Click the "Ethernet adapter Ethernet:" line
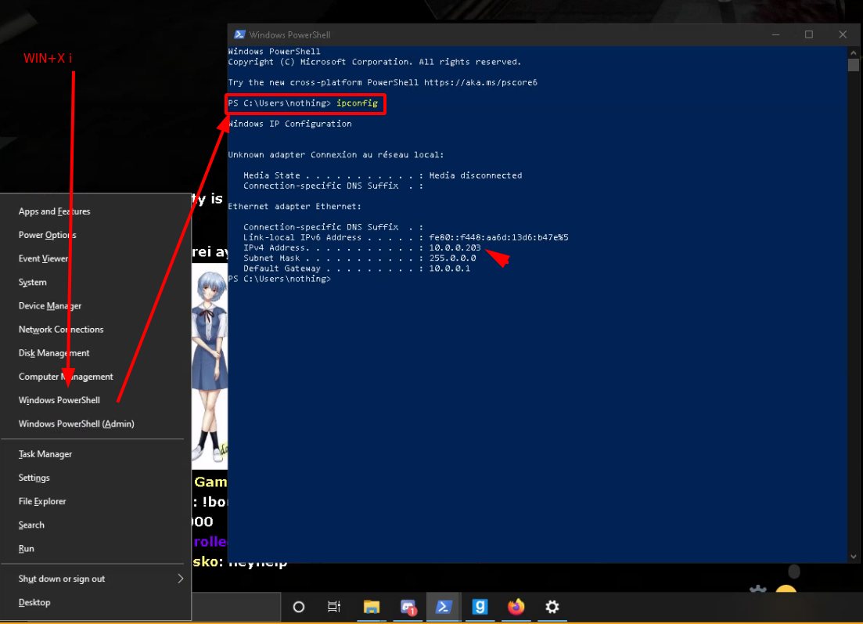Screen dimensions: 863x624 pos(294,207)
